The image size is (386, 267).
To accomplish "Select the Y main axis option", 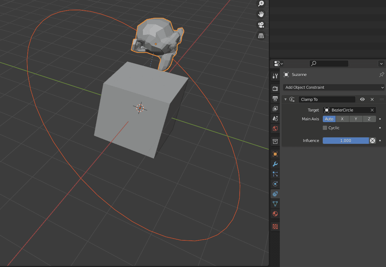I will coord(355,119).
